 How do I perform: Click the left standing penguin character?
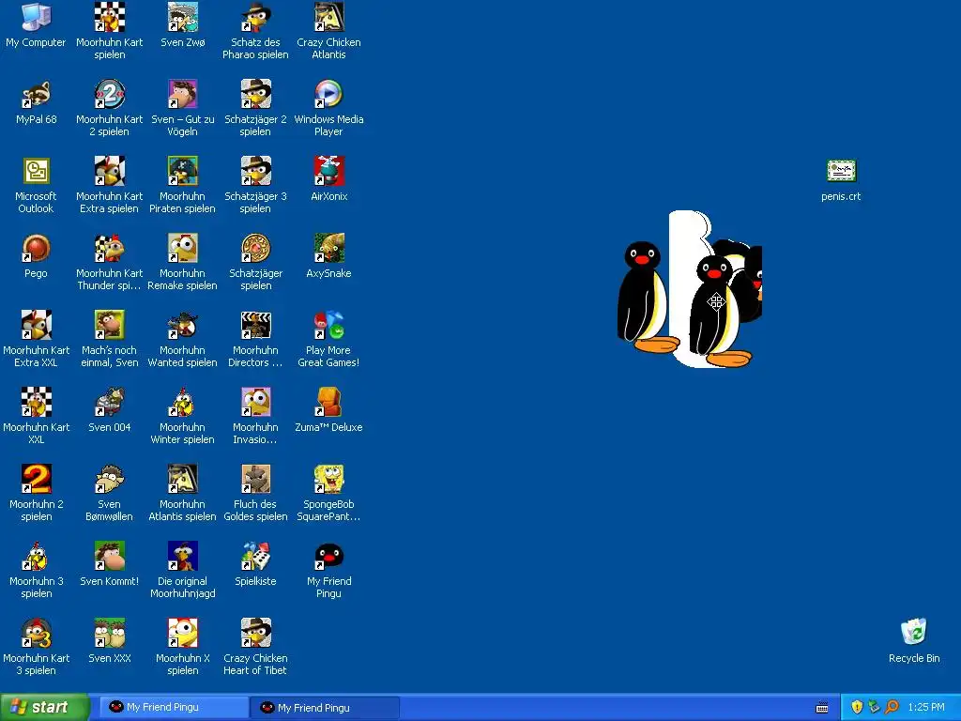(x=647, y=298)
